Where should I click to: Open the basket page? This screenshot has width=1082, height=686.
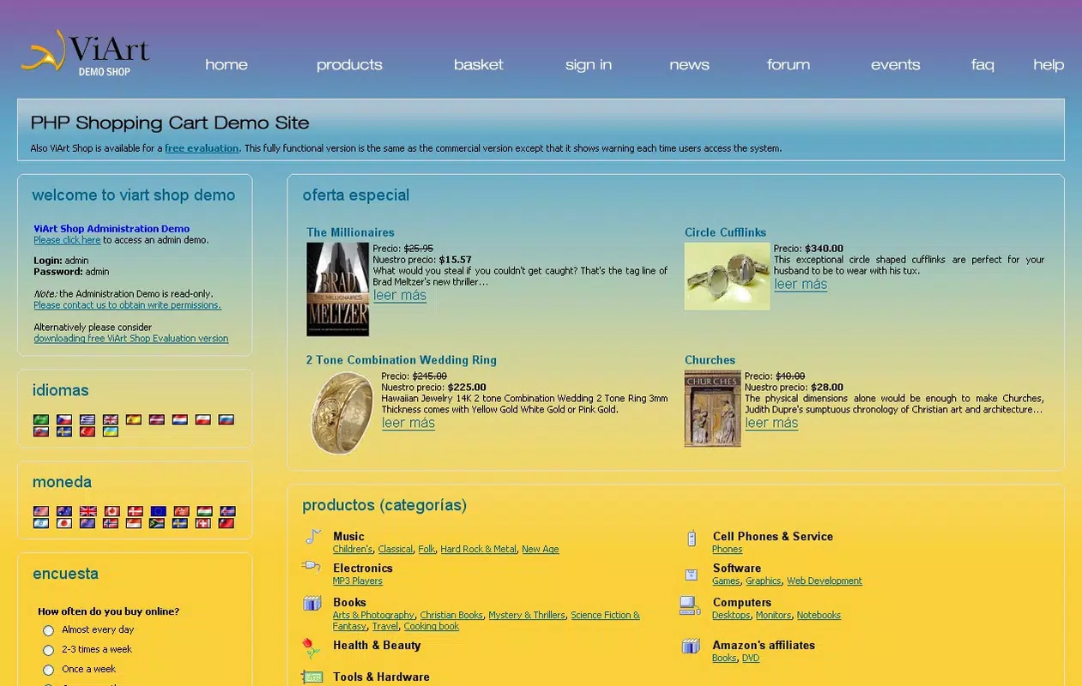[x=479, y=65]
